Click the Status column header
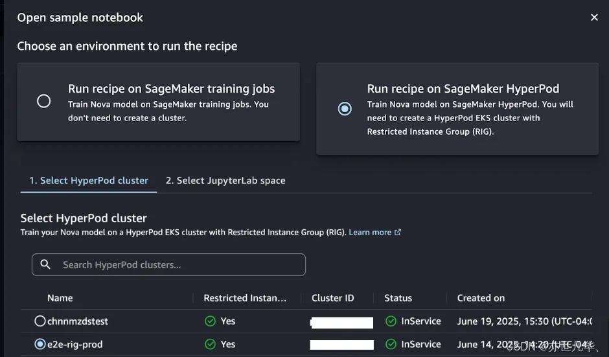The image size is (609, 357). tap(398, 298)
